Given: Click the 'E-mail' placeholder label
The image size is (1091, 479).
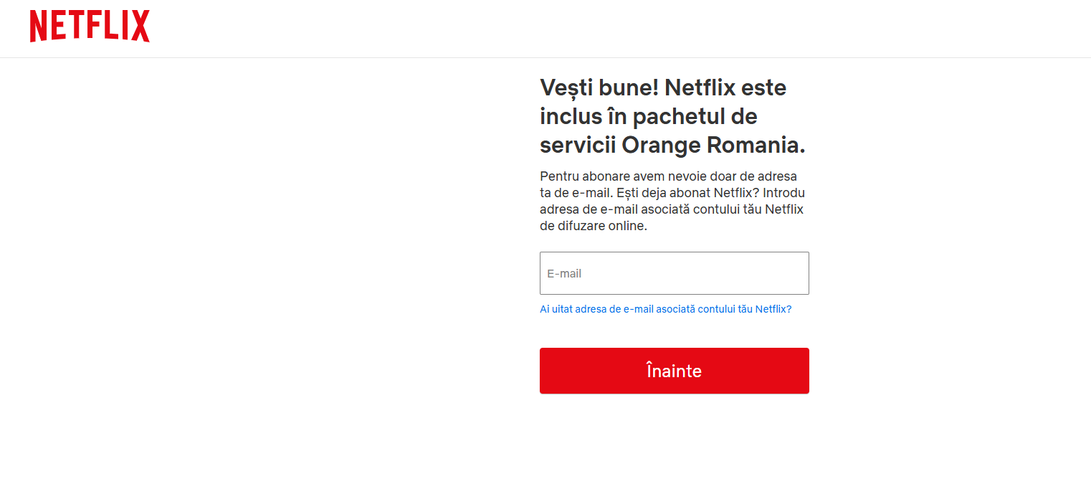Looking at the screenshot, I should 564,274.
